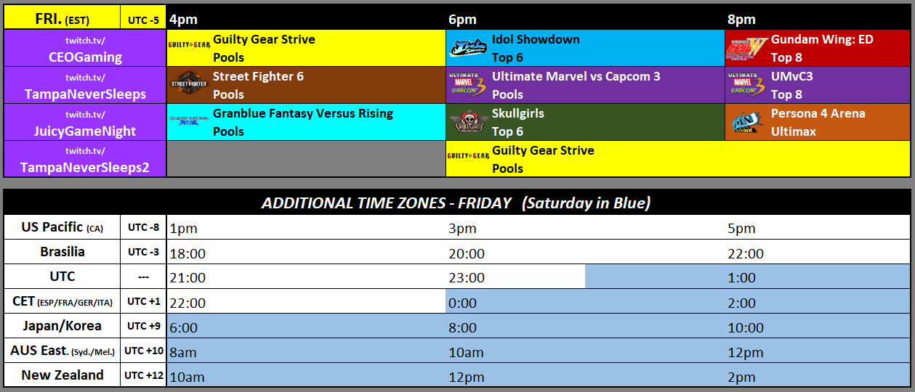
Task: Click the FRI. (EST) header cell
Action: pos(62,19)
